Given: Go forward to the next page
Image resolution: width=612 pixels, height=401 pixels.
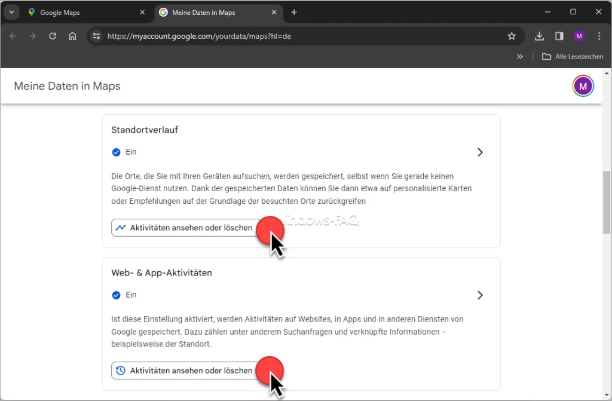Looking at the screenshot, I should click(32, 36).
